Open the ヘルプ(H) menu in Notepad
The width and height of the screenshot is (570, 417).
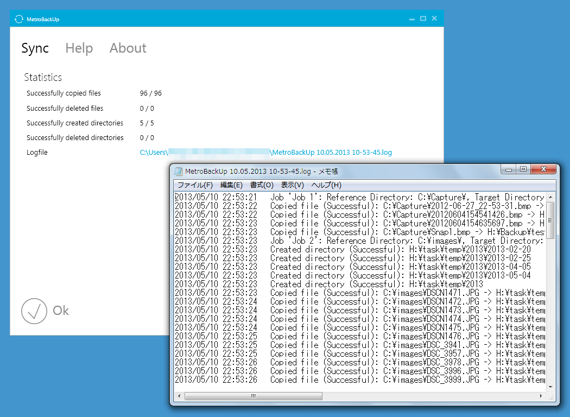(326, 185)
